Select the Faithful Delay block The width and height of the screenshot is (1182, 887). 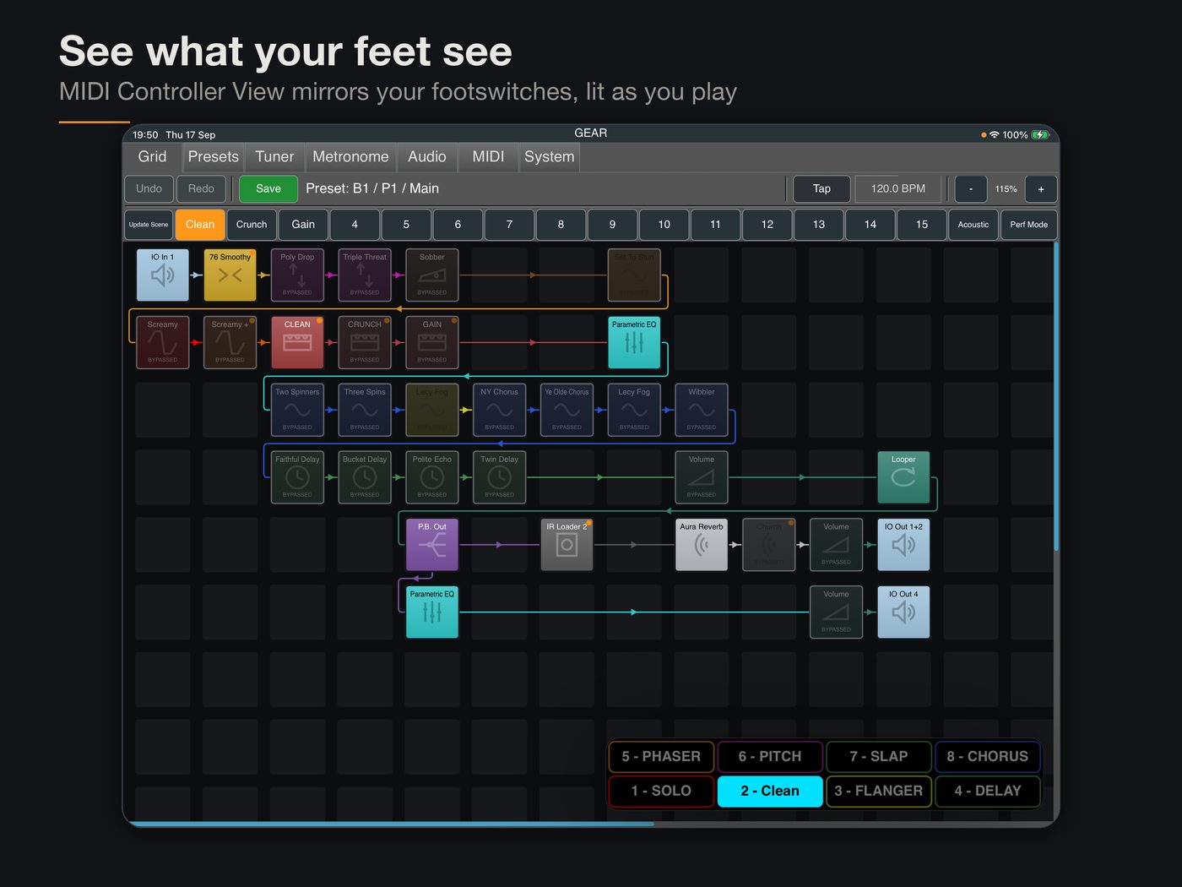(297, 477)
